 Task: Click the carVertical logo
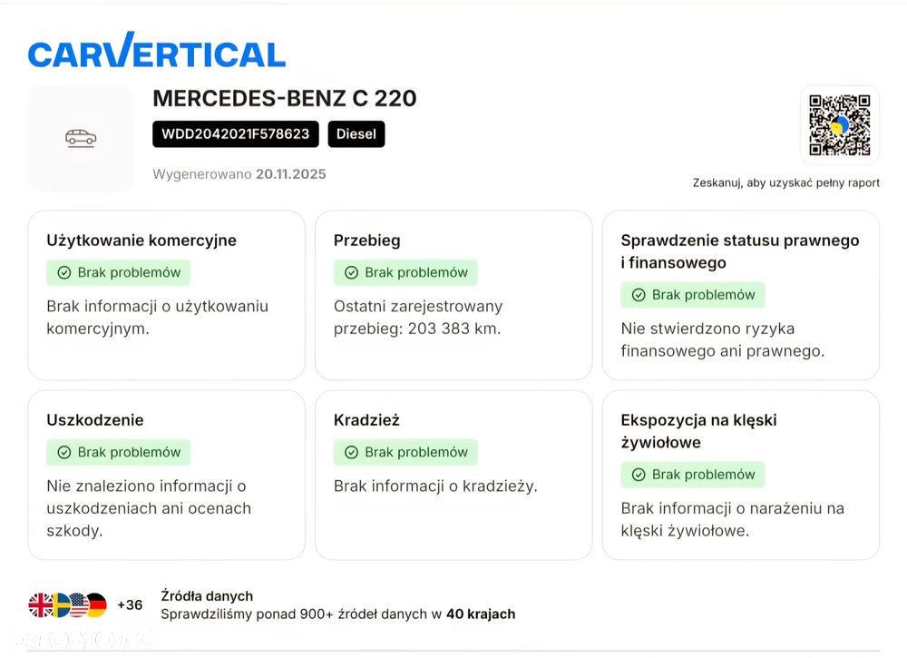click(157, 52)
